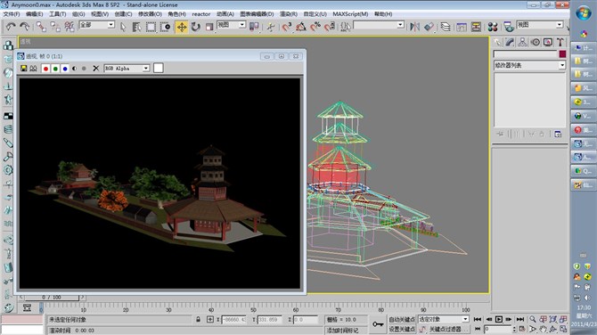This screenshot has height=335, width=597.
Task: Toggle the Spinner Snap icon
Action: click(330, 27)
